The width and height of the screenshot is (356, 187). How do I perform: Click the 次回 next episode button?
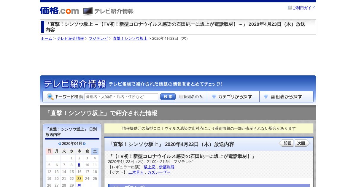(x=302, y=143)
